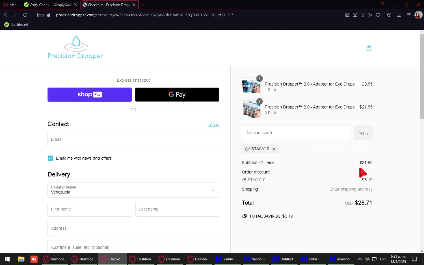Click the Log in link
This screenshot has height=265, width=424.
(x=213, y=125)
